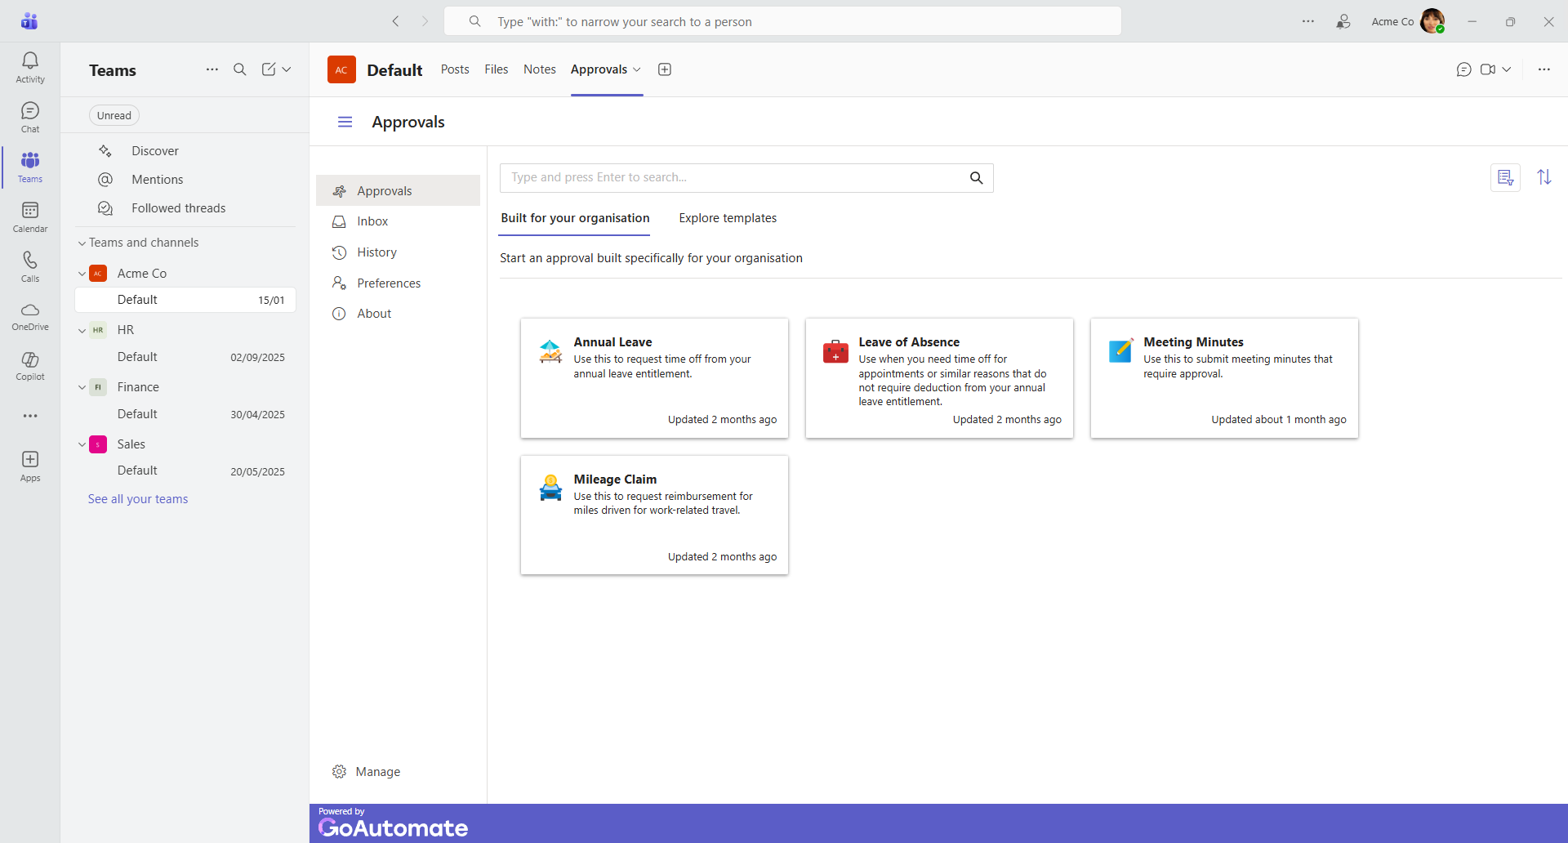
Task: Select the Mileage Claim template card
Action: coord(654,515)
